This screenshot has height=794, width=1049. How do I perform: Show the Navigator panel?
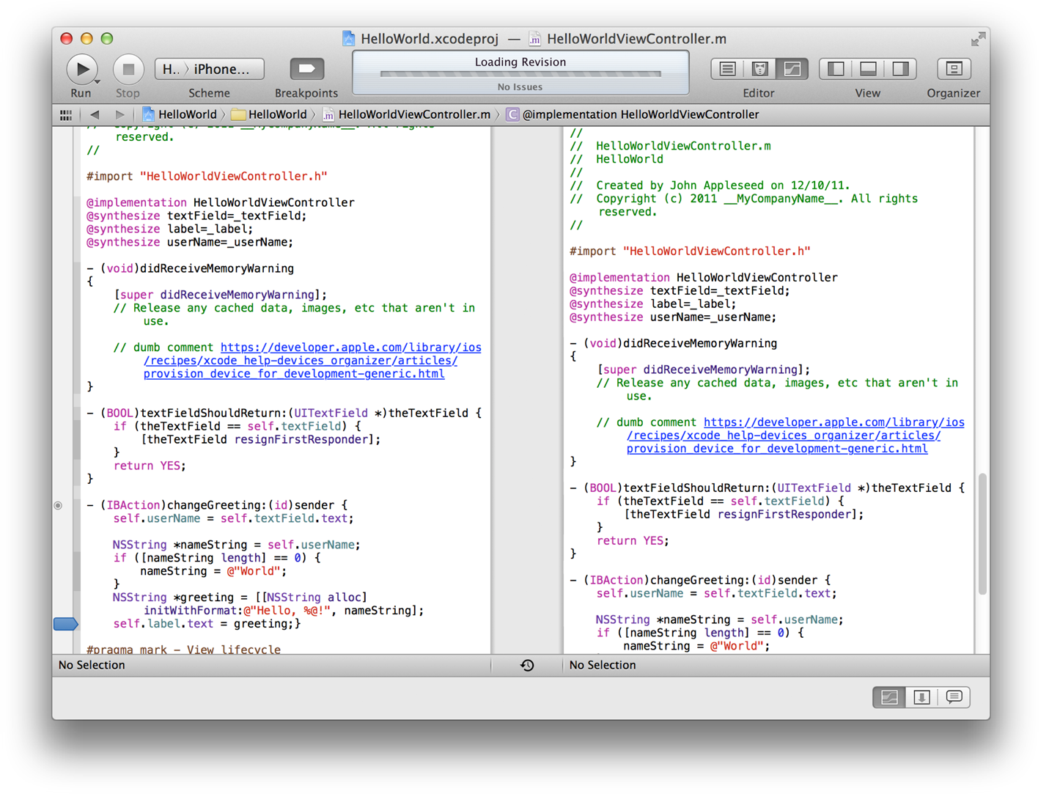(835, 68)
